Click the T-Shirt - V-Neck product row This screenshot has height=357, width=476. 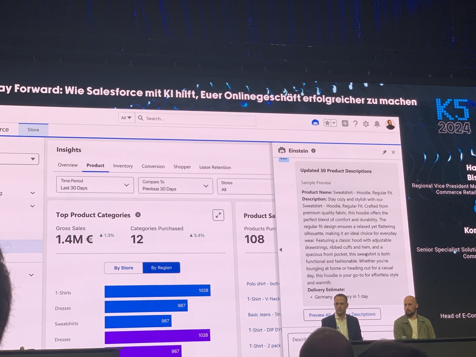(263, 299)
